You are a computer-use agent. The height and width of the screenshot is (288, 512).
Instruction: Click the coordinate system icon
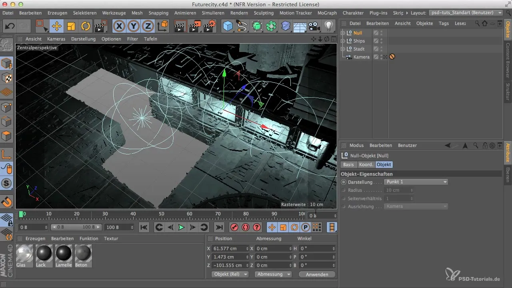[163, 26]
